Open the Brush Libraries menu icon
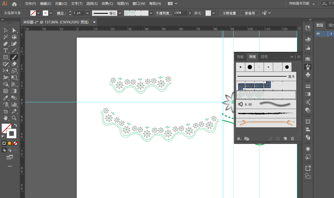 [239, 139]
